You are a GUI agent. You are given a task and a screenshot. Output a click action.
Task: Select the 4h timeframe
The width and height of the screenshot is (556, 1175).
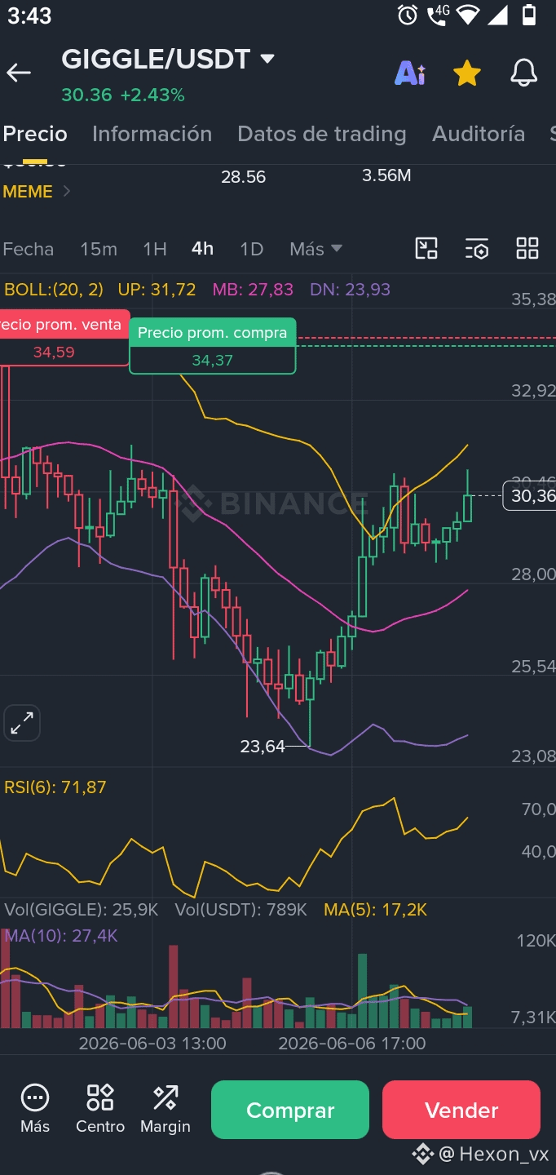point(202,249)
